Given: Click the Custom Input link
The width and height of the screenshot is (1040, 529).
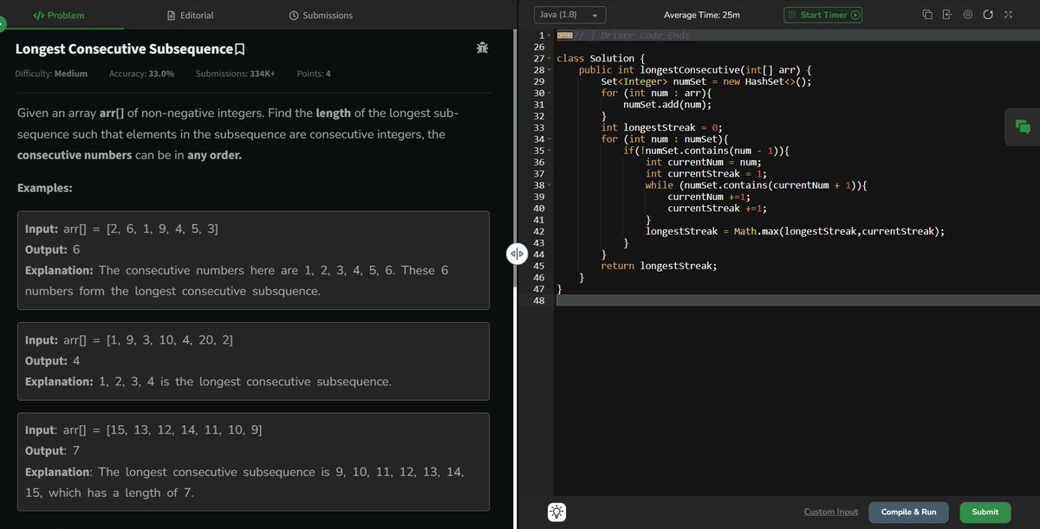Looking at the screenshot, I should 830,512.
